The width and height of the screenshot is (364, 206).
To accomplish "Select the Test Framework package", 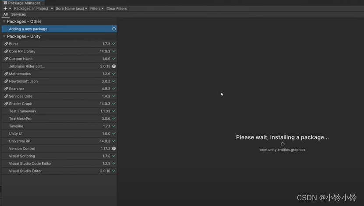I will [59, 111].
